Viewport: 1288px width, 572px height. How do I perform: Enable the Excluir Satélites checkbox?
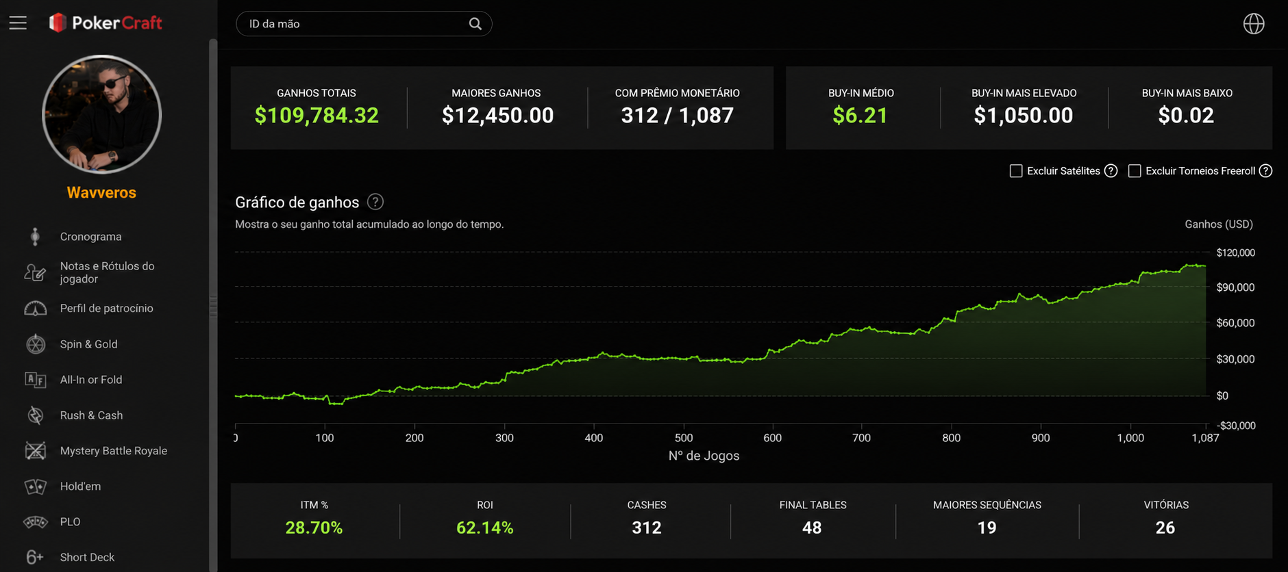(x=1016, y=171)
